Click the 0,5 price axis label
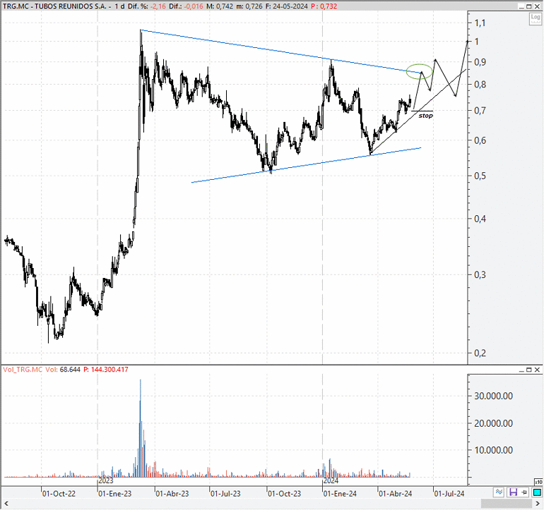The width and height of the screenshot is (544, 510). click(x=480, y=176)
